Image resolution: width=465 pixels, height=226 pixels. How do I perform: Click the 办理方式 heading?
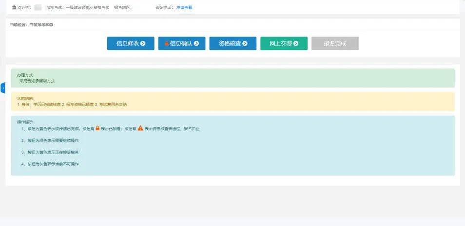click(26, 75)
